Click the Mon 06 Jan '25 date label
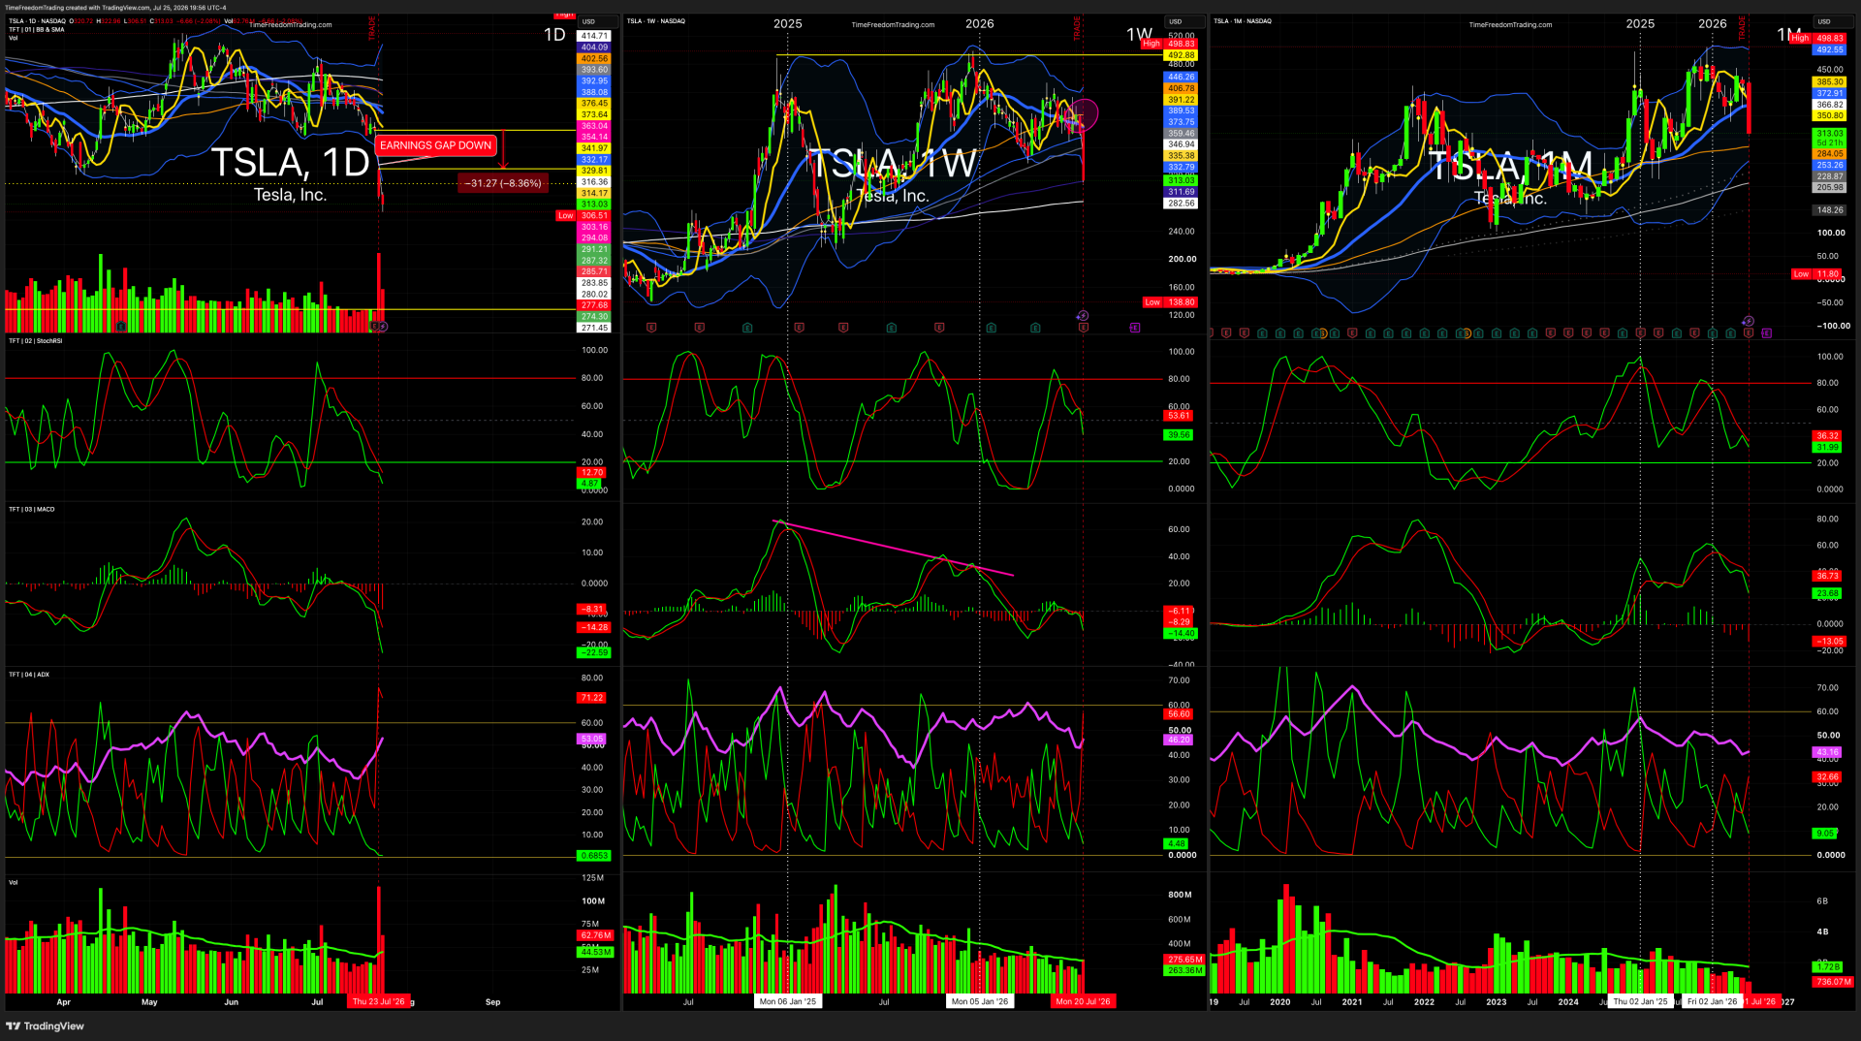The height and width of the screenshot is (1041, 1861). pos(788,1002)
